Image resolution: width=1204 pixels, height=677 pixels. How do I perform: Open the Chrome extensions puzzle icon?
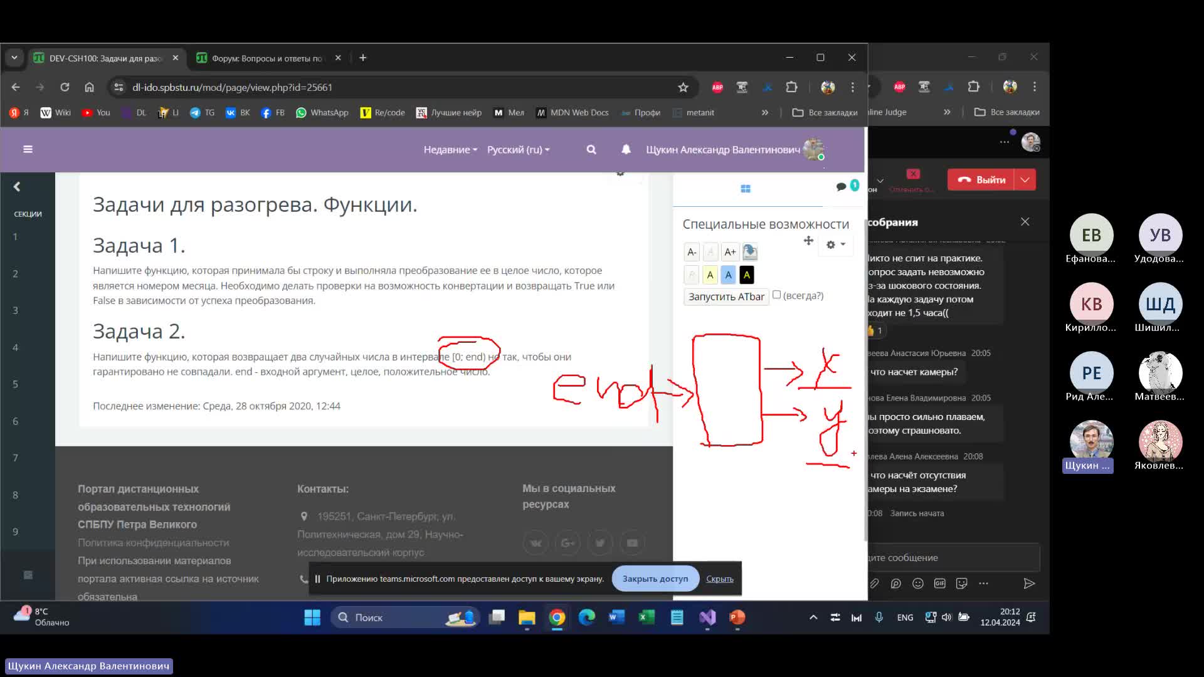coord(791,87)
